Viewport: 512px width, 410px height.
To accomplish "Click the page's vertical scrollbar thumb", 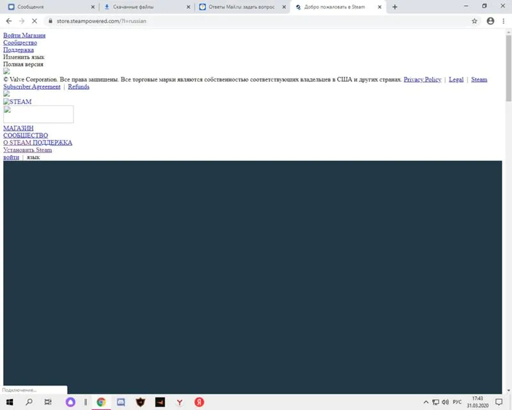I will pyautogui.click(x=508, y=68).
